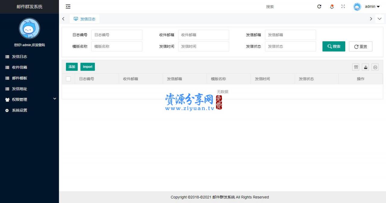Screen dimensions: 386x203
Task: Click the 权限管理 users icon
Action: [7, 100]
